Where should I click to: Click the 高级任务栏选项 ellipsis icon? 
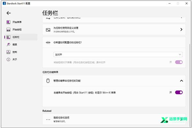click(48, 119)
